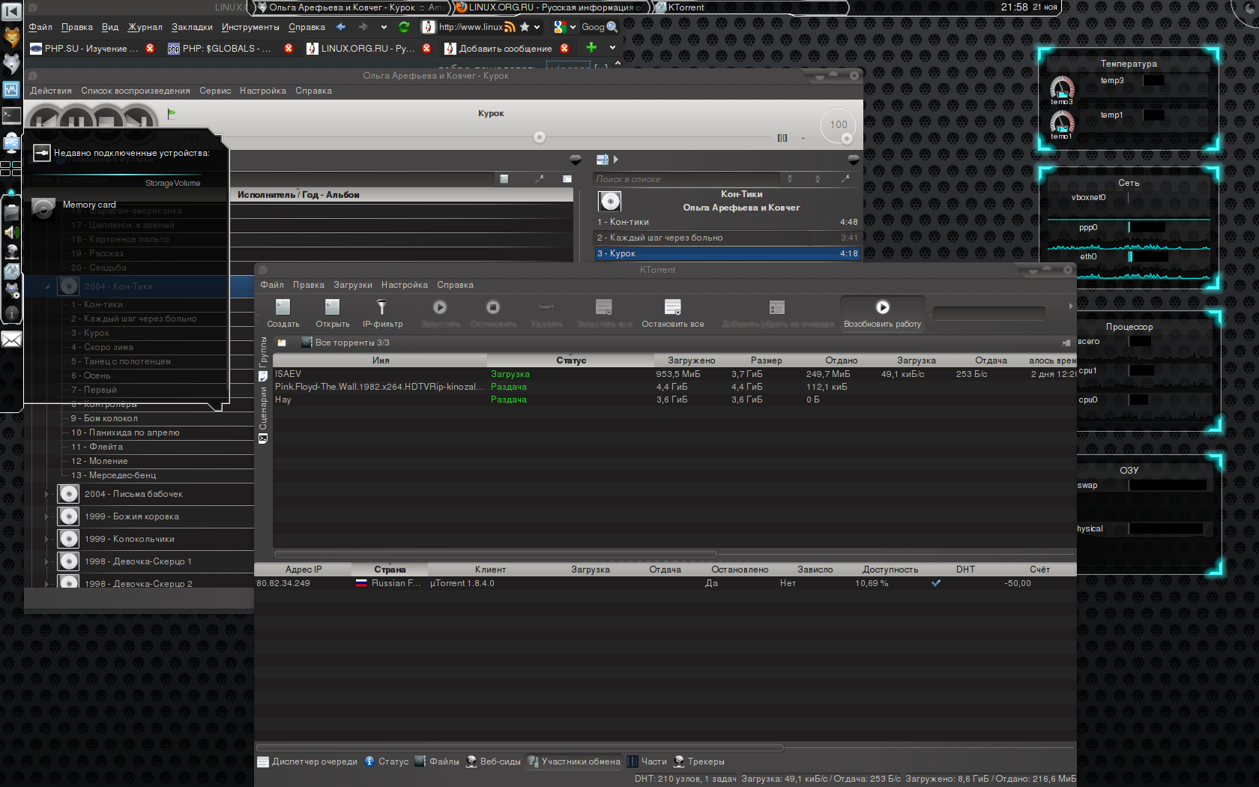Expand the KTorrent toolbar overflow arrow
The height and width of the screenshot is (787, 1259).
(1070, 306)
